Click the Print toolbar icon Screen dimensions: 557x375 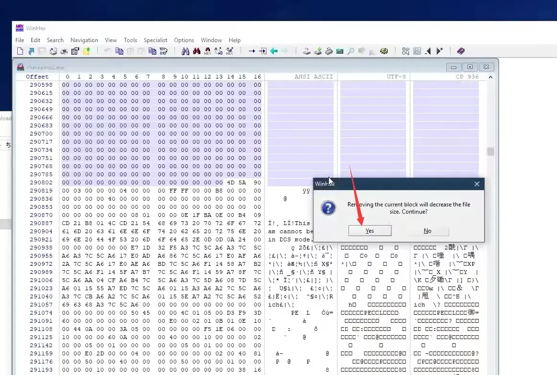point(64,51)
